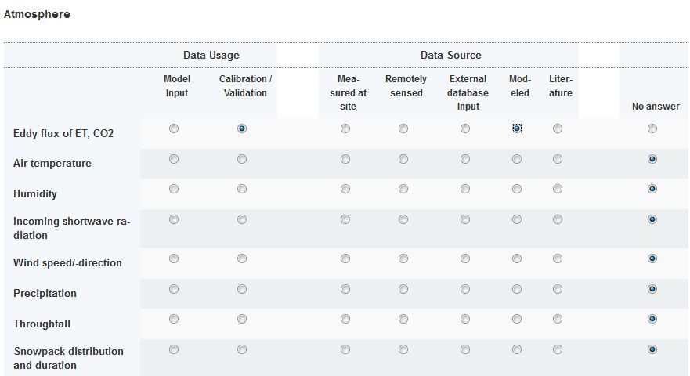Pick Remotely sensed for Eddy flux row
Image resolution: width=690 pixels, height=376 pixels.
[403, 128]
